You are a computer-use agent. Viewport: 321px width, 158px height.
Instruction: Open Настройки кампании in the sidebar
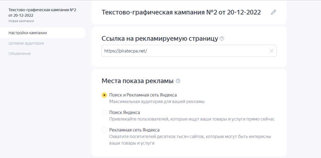tap(42, 33)
